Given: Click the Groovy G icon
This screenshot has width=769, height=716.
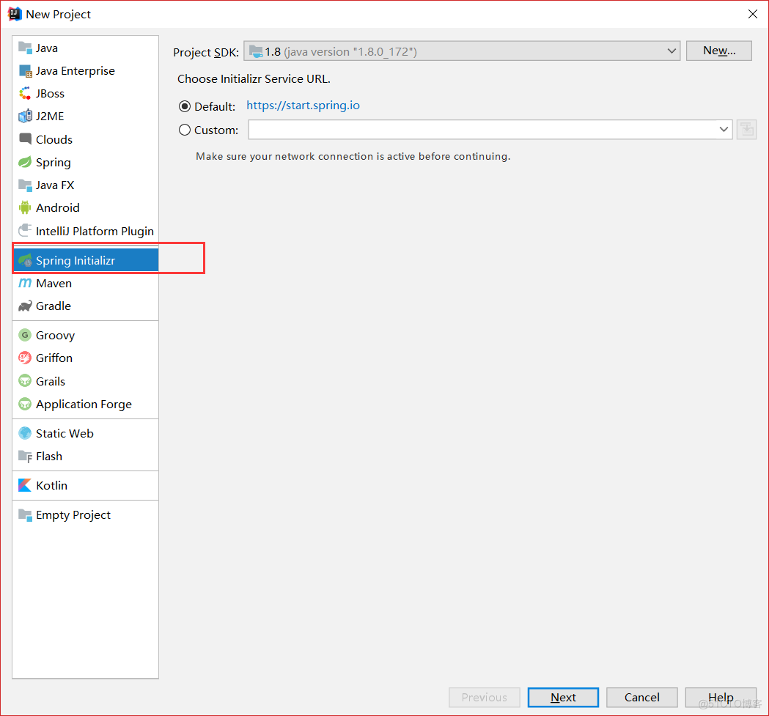Looking at the screenshot, I should tap(25, 336).
